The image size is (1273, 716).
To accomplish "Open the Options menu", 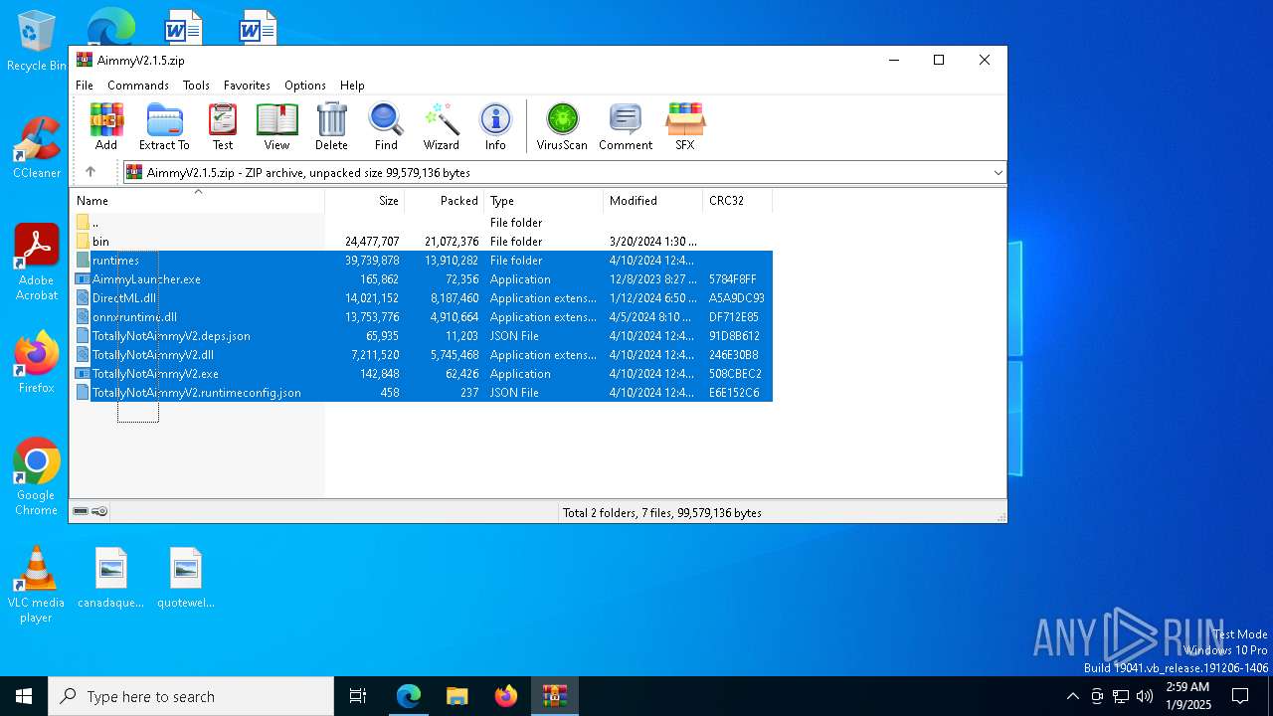I will click(305, 86).
